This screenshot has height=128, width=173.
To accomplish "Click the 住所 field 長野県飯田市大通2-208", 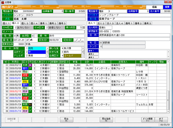I will coord(134,35).
